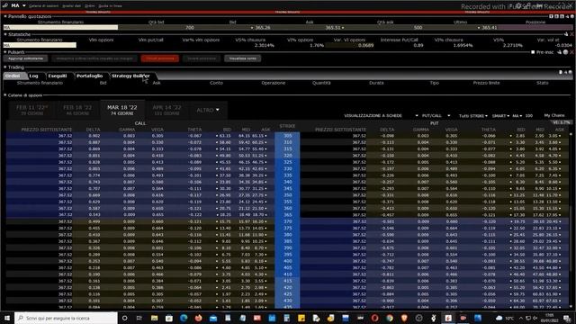This screenshot has height=324, width=576.
Task: Click the 305 strike cell
Action: coord(288,136)
